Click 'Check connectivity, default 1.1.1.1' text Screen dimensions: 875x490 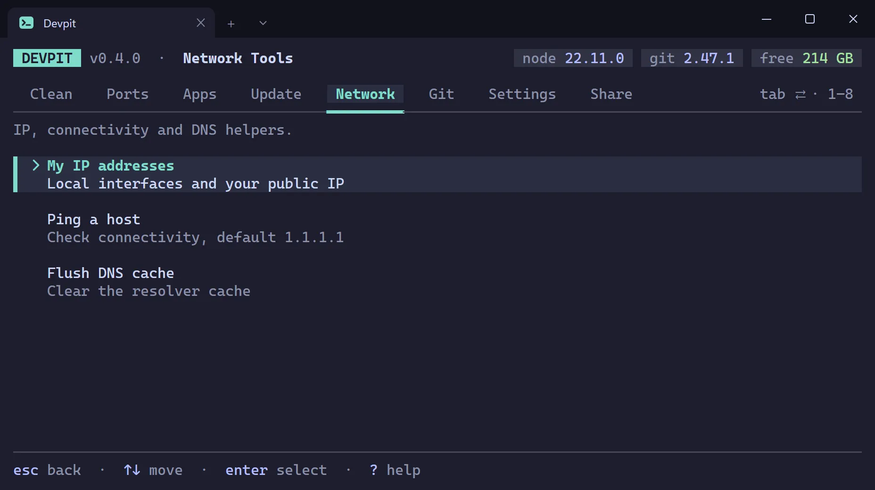pyautogui.click(x=196, y=237)
